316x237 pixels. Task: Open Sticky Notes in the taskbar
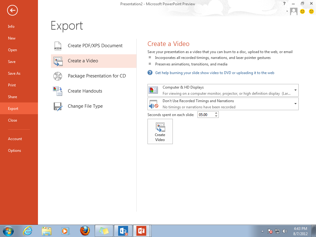[104, 231]
